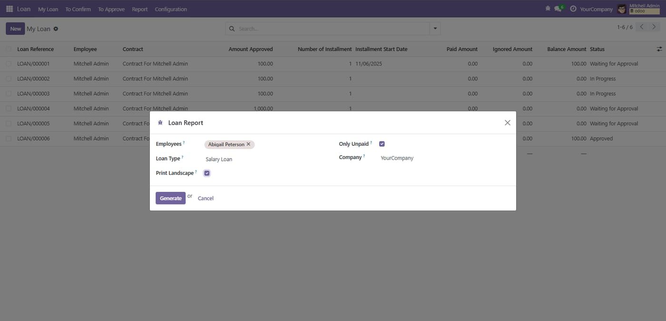The width and height of the screenshot is (666, 321).
Task: Click Mitchell Admin avatar picture
Action: [x=622, y=9]
